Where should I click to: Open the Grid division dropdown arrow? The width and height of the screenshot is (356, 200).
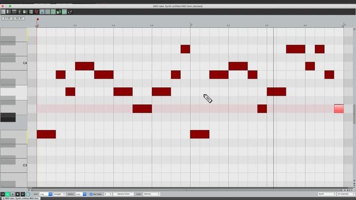coord(50,194)
